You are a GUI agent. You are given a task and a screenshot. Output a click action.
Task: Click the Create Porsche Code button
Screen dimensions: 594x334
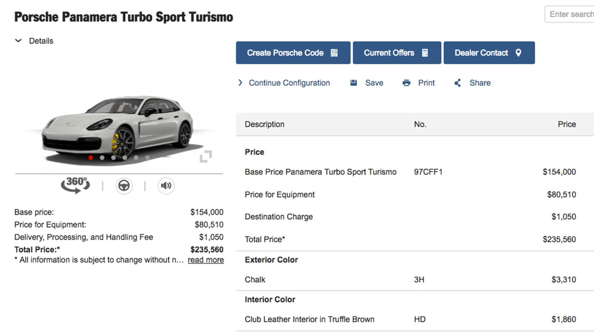coord(293,53)
